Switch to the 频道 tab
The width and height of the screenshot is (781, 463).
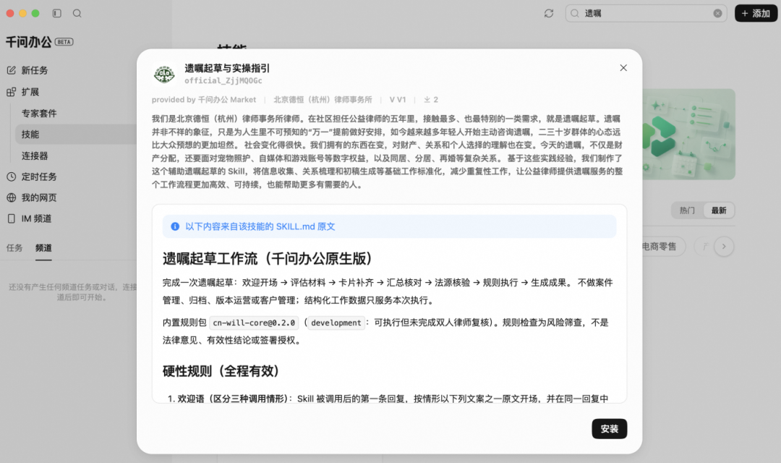tap(43, 247)
